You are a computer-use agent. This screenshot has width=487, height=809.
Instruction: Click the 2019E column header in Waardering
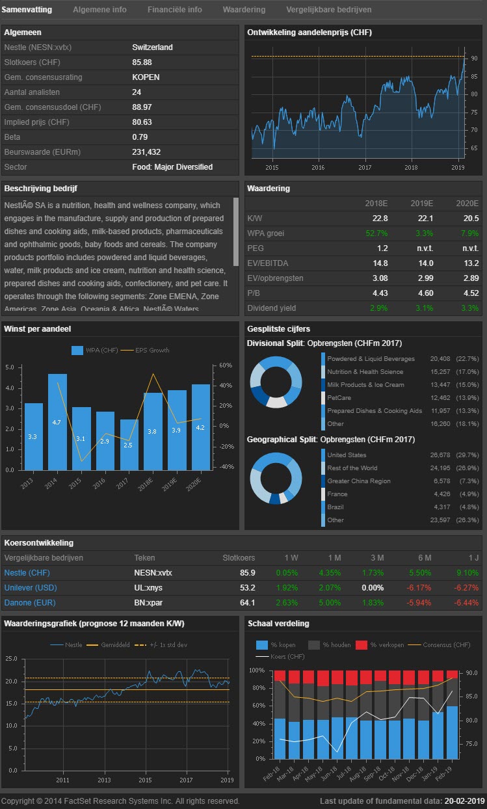pos(422,204)
